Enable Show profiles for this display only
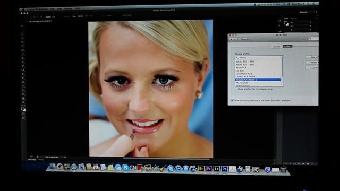 [x=236, y=89]
